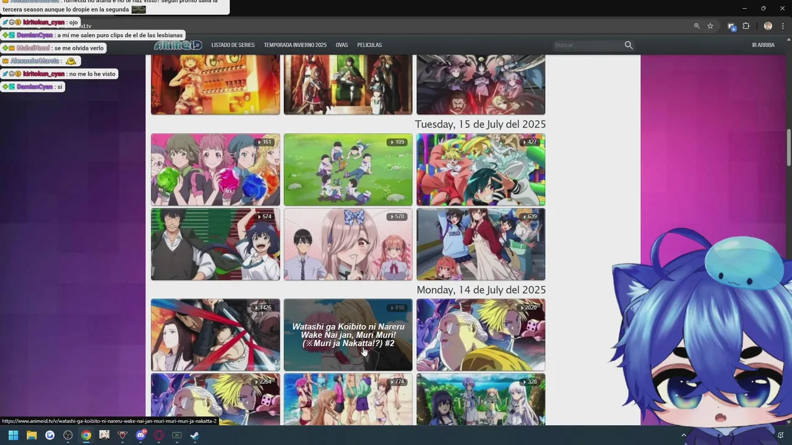
Task: Click the 'Tuesday, 15 de July del 2025' heading
Action: point(480,124)
